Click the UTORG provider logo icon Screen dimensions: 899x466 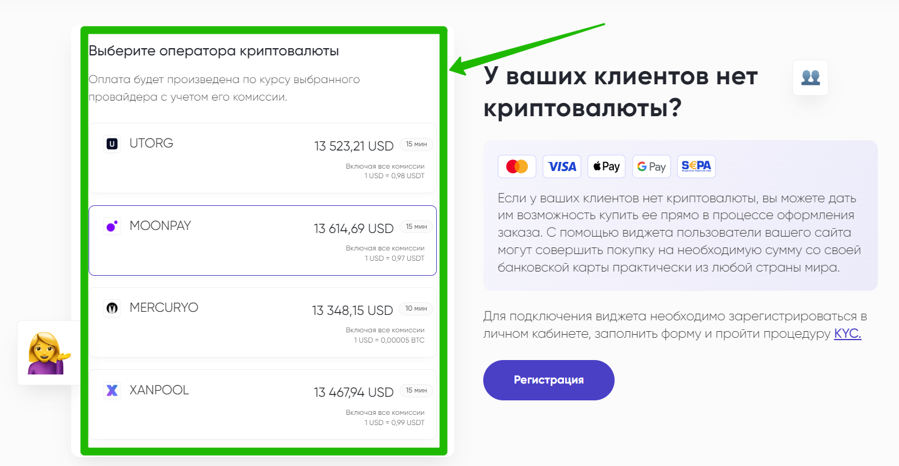pos(112,144)
